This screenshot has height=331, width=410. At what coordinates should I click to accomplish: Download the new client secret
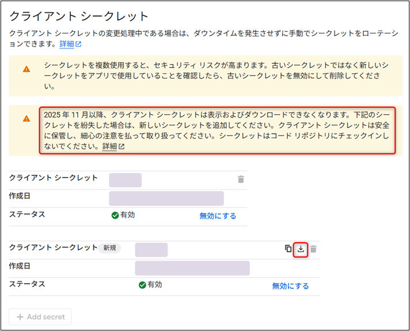[x=301, y=249]
